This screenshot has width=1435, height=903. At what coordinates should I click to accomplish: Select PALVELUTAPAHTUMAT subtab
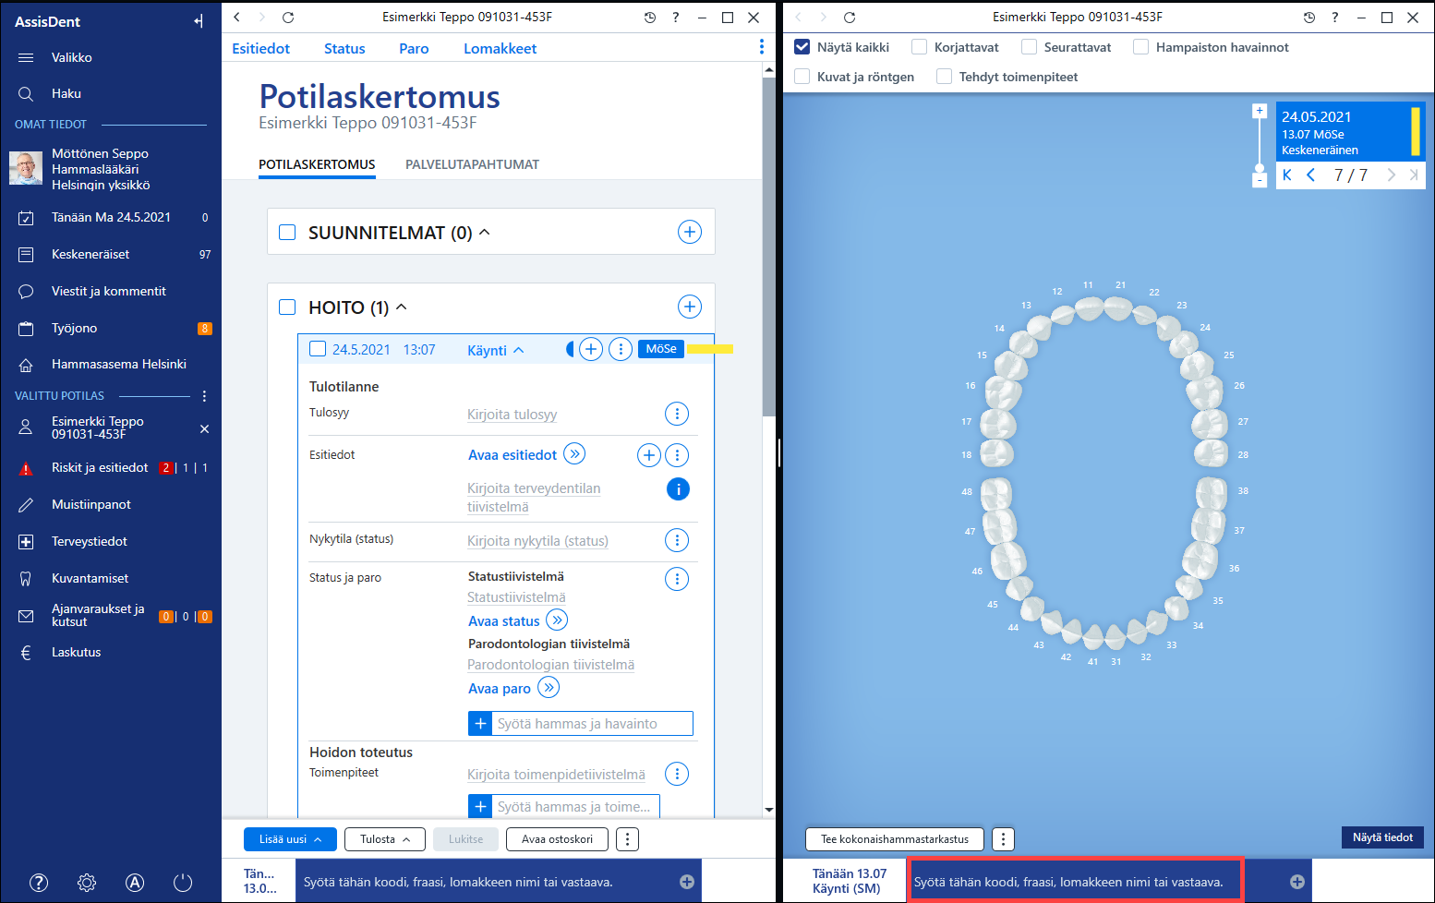(x=472, y=164)
